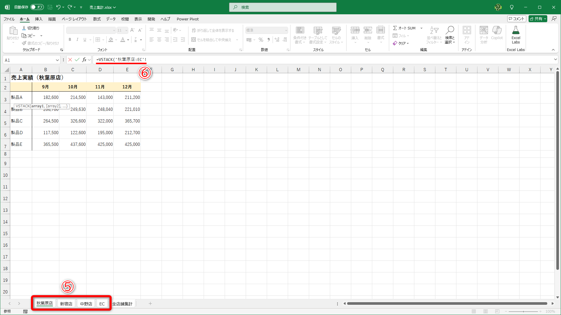Viewport: 561px width, 315px height.
Task: Switch to Page Layout view
Action: (x=486, y=311)
